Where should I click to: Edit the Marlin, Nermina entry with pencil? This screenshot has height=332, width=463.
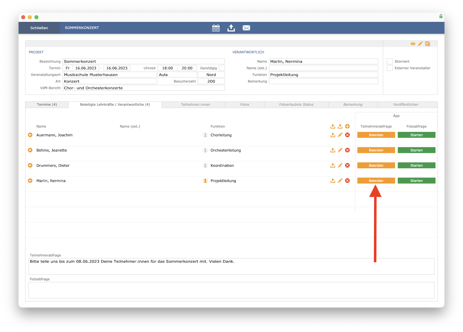340,181
